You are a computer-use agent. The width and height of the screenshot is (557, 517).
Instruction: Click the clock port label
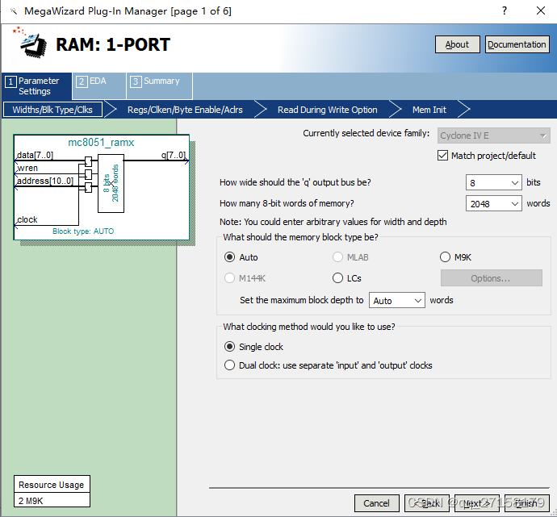pos(27,219)
